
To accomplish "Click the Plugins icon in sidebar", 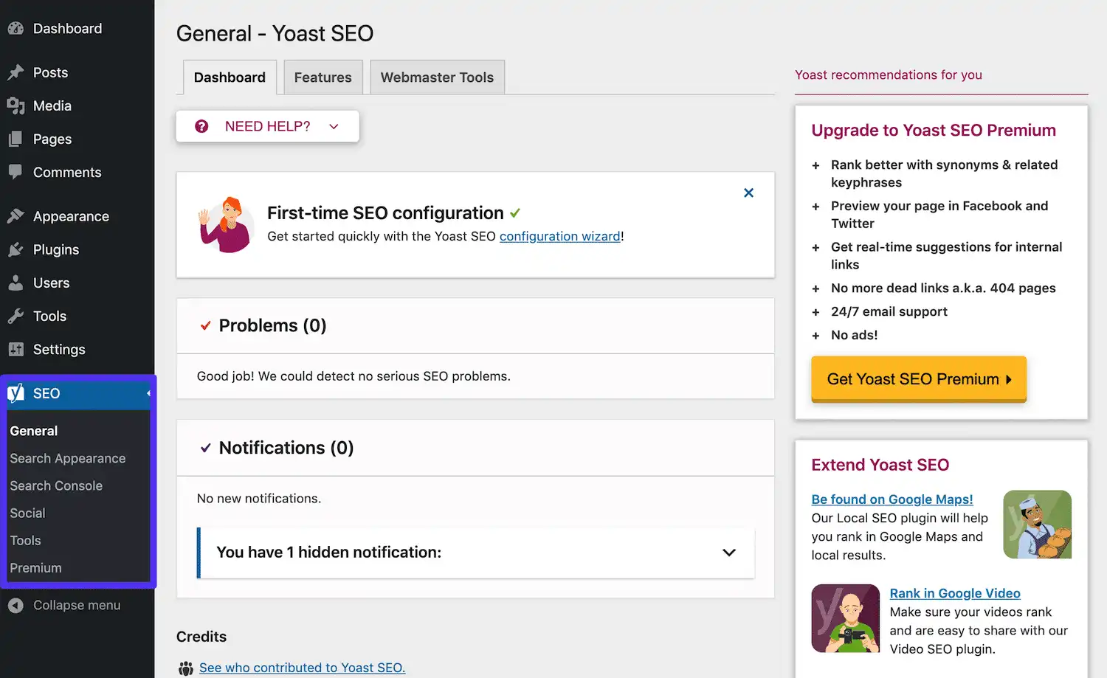I will pyautogui.click(x=16, y=249).
